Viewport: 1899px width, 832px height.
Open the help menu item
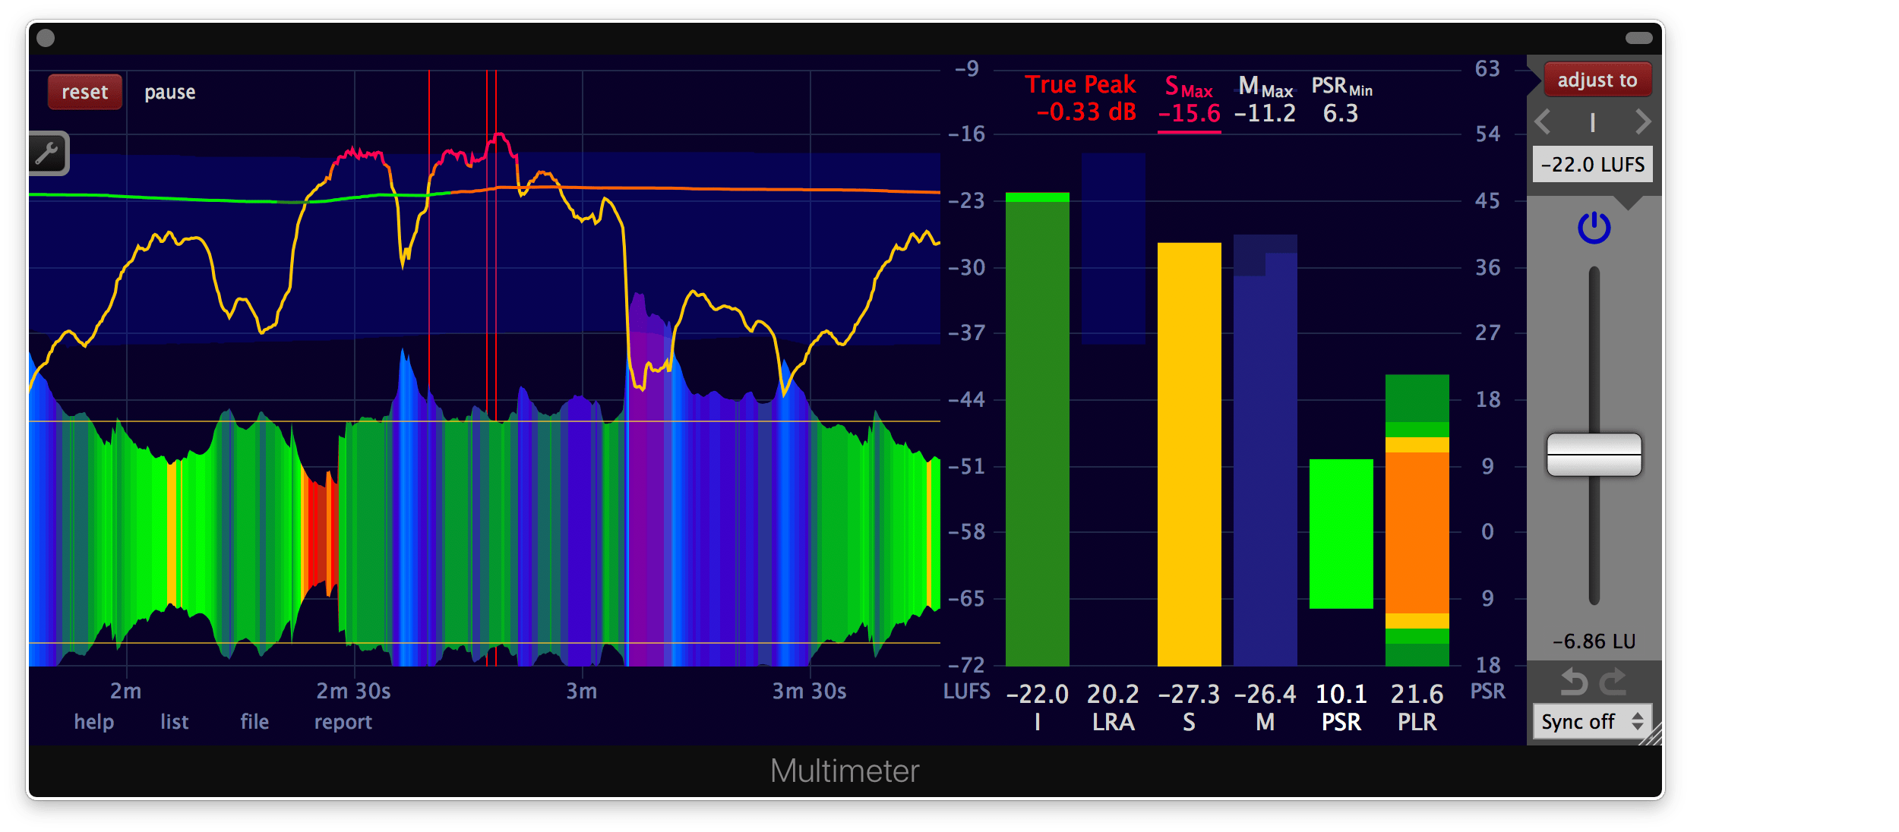94,722
